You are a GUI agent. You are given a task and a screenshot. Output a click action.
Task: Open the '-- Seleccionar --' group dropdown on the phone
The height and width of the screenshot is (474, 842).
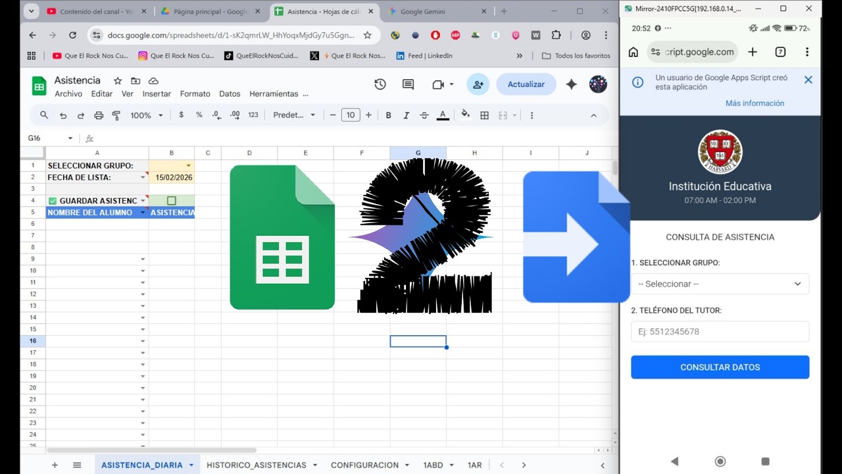(720, 284)
